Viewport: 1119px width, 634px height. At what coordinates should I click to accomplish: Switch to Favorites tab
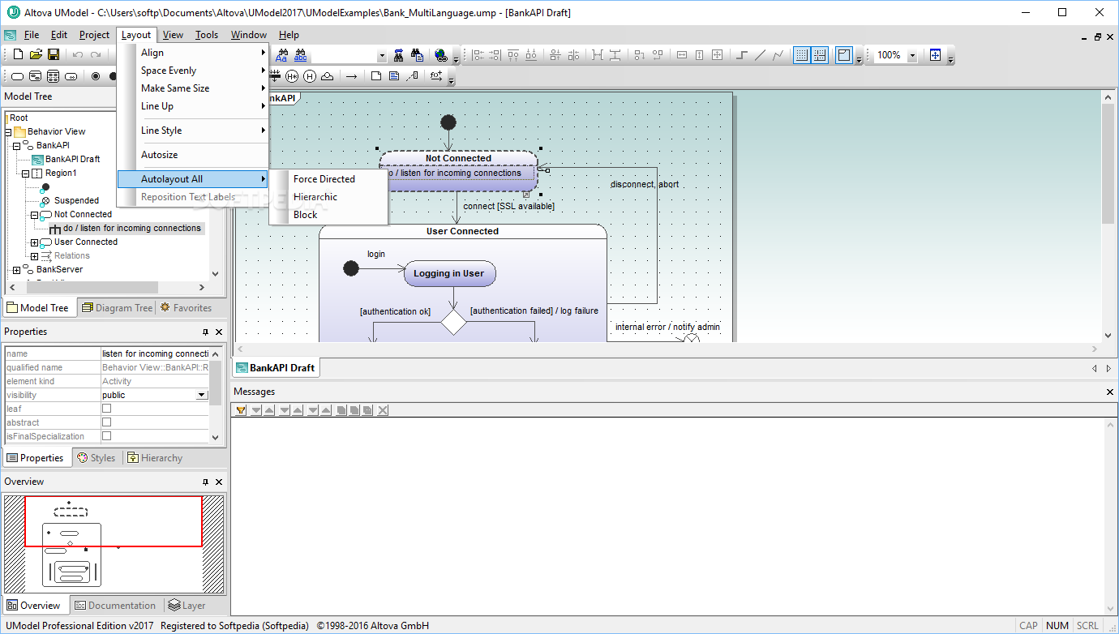click(186, 308)
